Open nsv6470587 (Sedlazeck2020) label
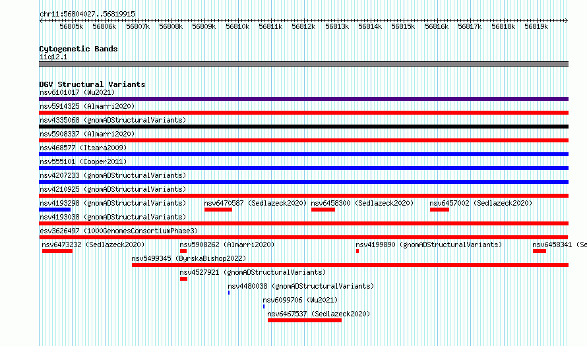Image resolution: width=587 pixels, height=346 pixels. coord(255,203)
